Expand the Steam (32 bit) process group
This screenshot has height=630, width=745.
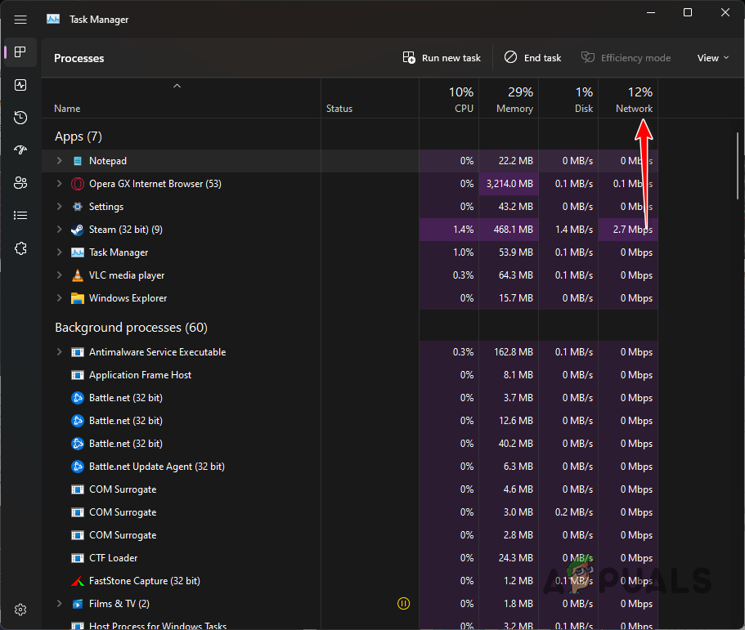click(x=58, y=229)
